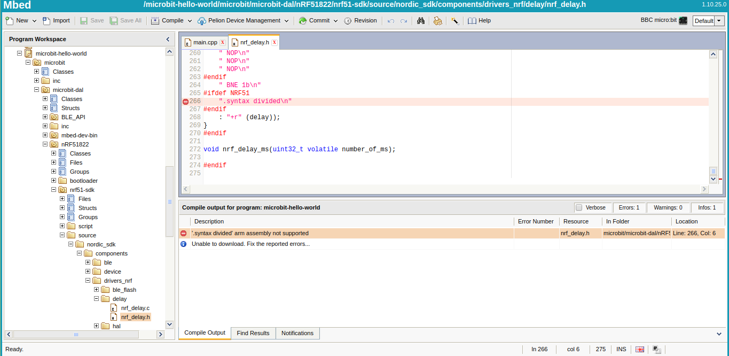Click the binoculars Find icon
This screenshot has height=356, width=729.
pos(421,21)
